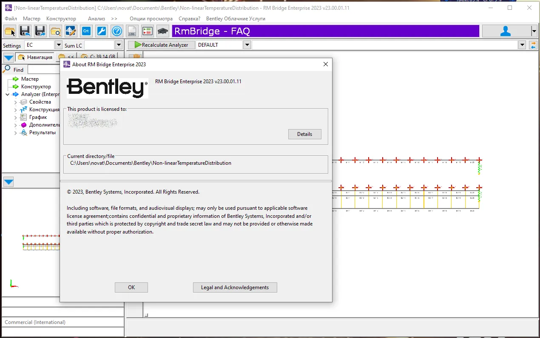Expand the Конструкция tree node
This screenshot has height=338, width=540.
16,110
